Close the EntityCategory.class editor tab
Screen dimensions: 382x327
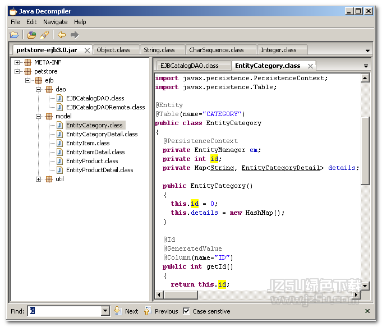click(x=310, y=66)
